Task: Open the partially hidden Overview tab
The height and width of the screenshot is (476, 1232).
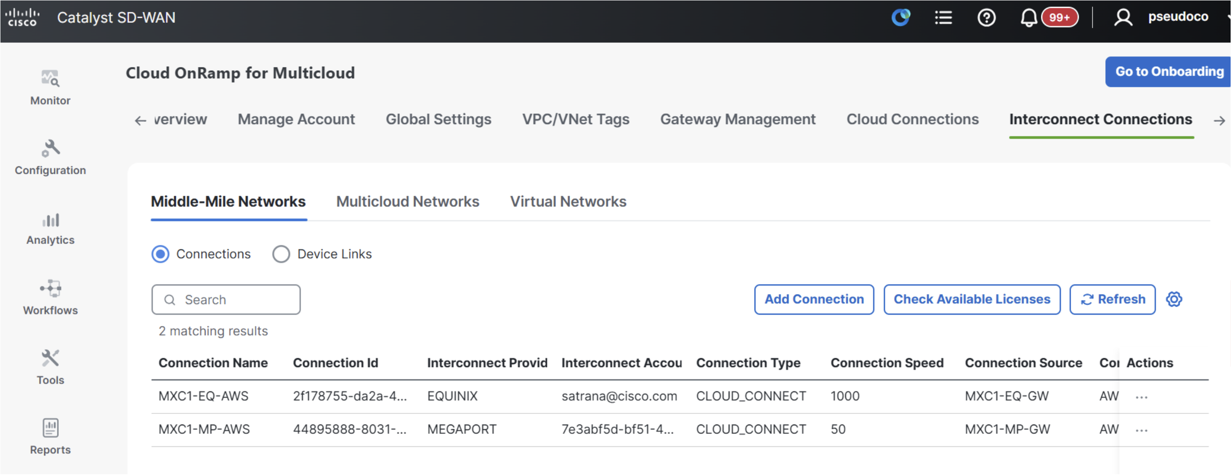Action: (180, 119)
